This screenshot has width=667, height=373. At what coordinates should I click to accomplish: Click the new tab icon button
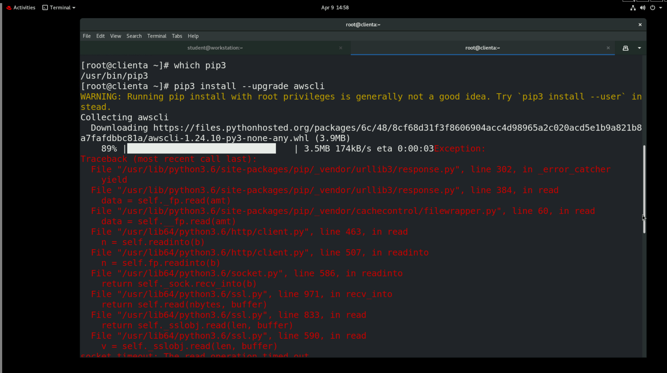625,48
